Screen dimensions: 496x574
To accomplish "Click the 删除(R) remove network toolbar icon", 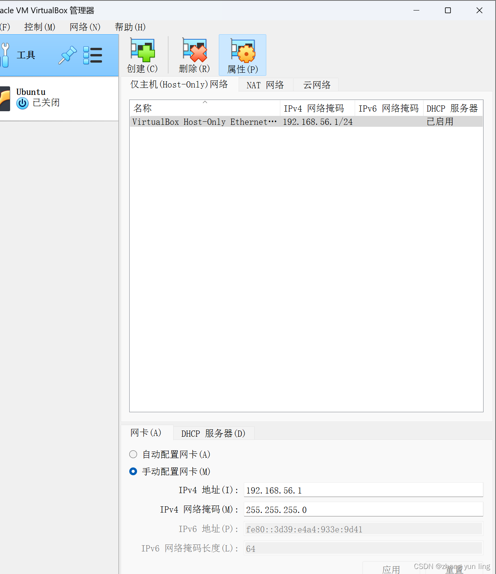I will tap(194, 54).
